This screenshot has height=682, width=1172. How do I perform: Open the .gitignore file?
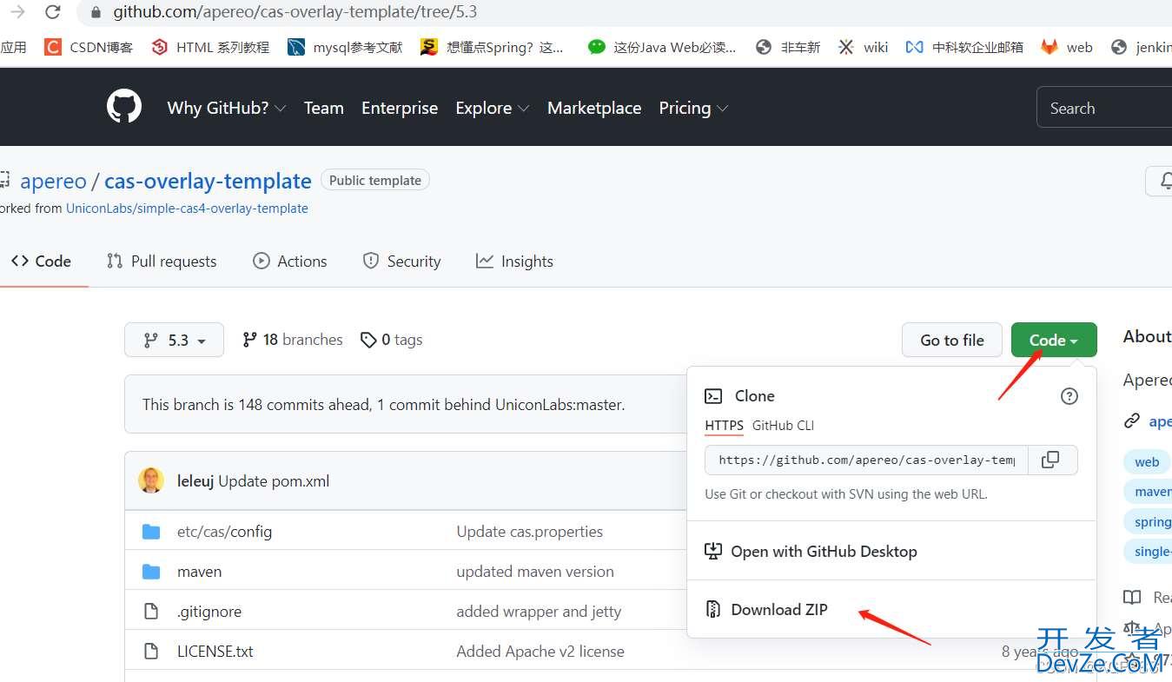tap(209, 612)
